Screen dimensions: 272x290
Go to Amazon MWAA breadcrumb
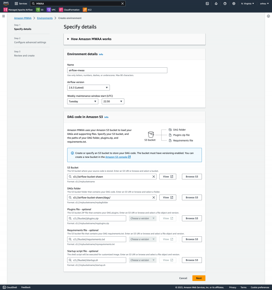pyautogui.click(x=23, y=18)
